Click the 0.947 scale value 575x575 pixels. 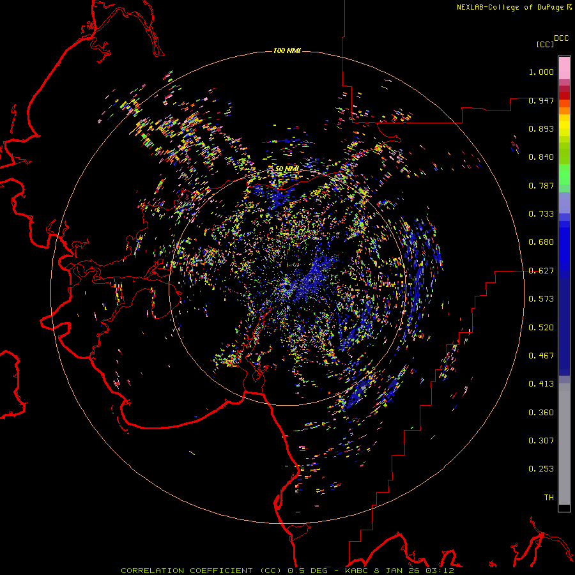point(541,100)
